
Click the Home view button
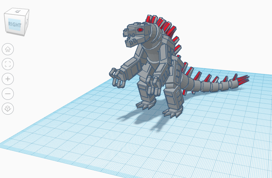tap(8, 49)
